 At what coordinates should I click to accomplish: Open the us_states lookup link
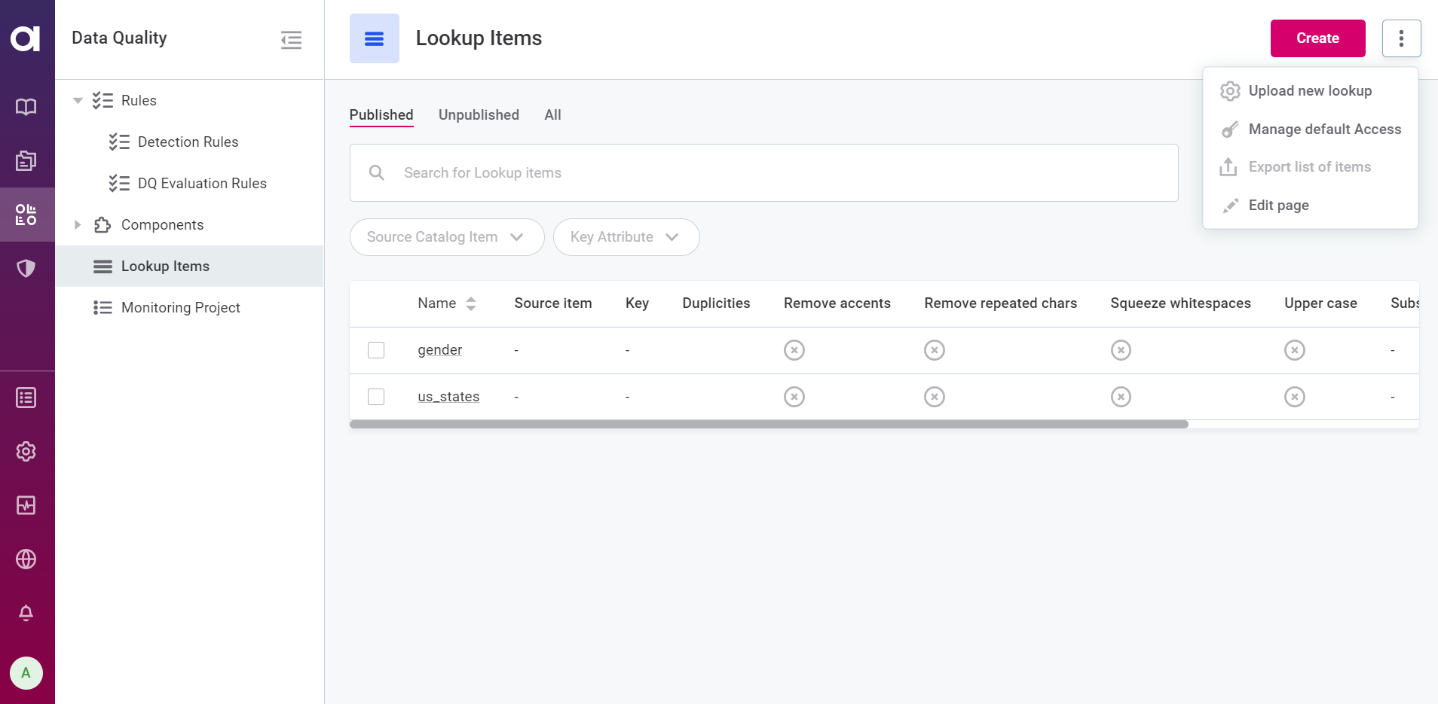click(x=448, y=397)
